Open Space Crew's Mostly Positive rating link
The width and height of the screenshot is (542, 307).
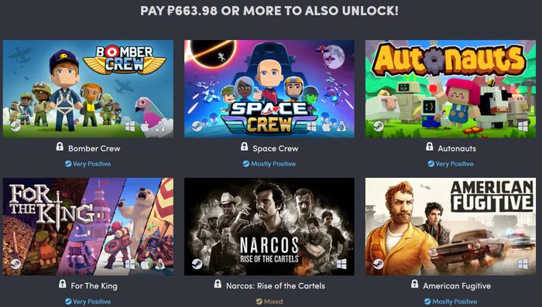point(269,164)
